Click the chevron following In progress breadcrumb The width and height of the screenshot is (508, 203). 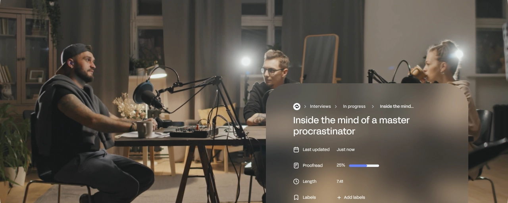coord(373,107)
